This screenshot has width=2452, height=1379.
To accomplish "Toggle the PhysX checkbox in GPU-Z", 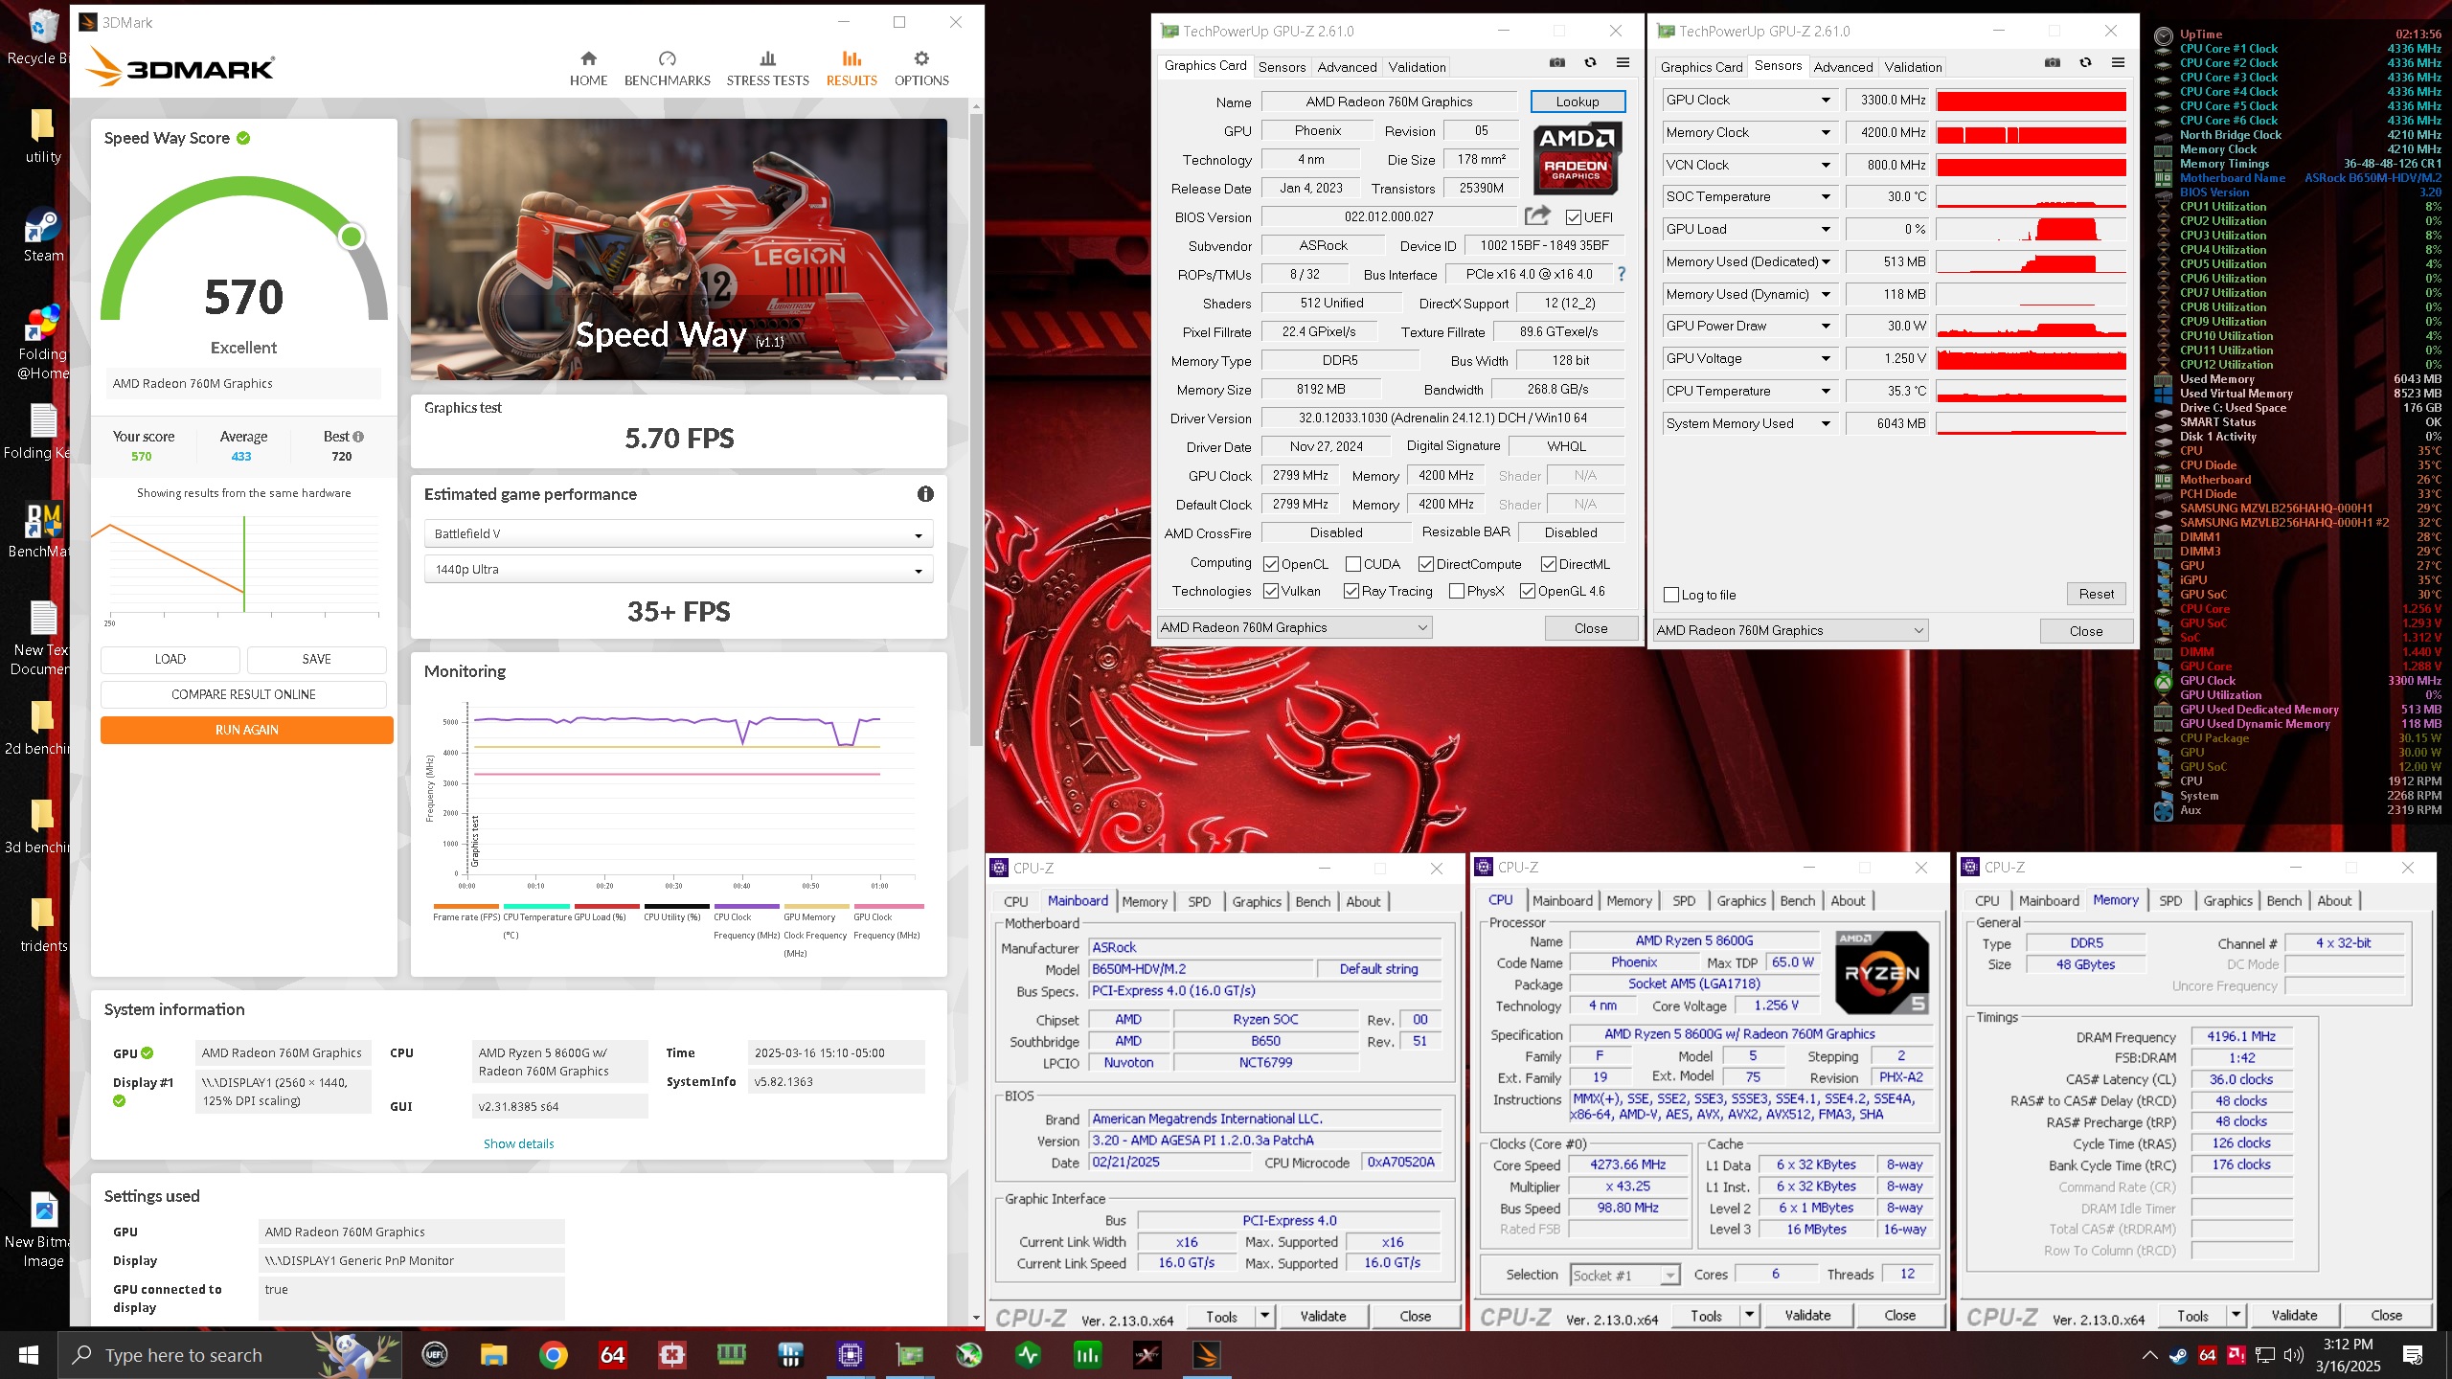I will tap(1457, 591).
